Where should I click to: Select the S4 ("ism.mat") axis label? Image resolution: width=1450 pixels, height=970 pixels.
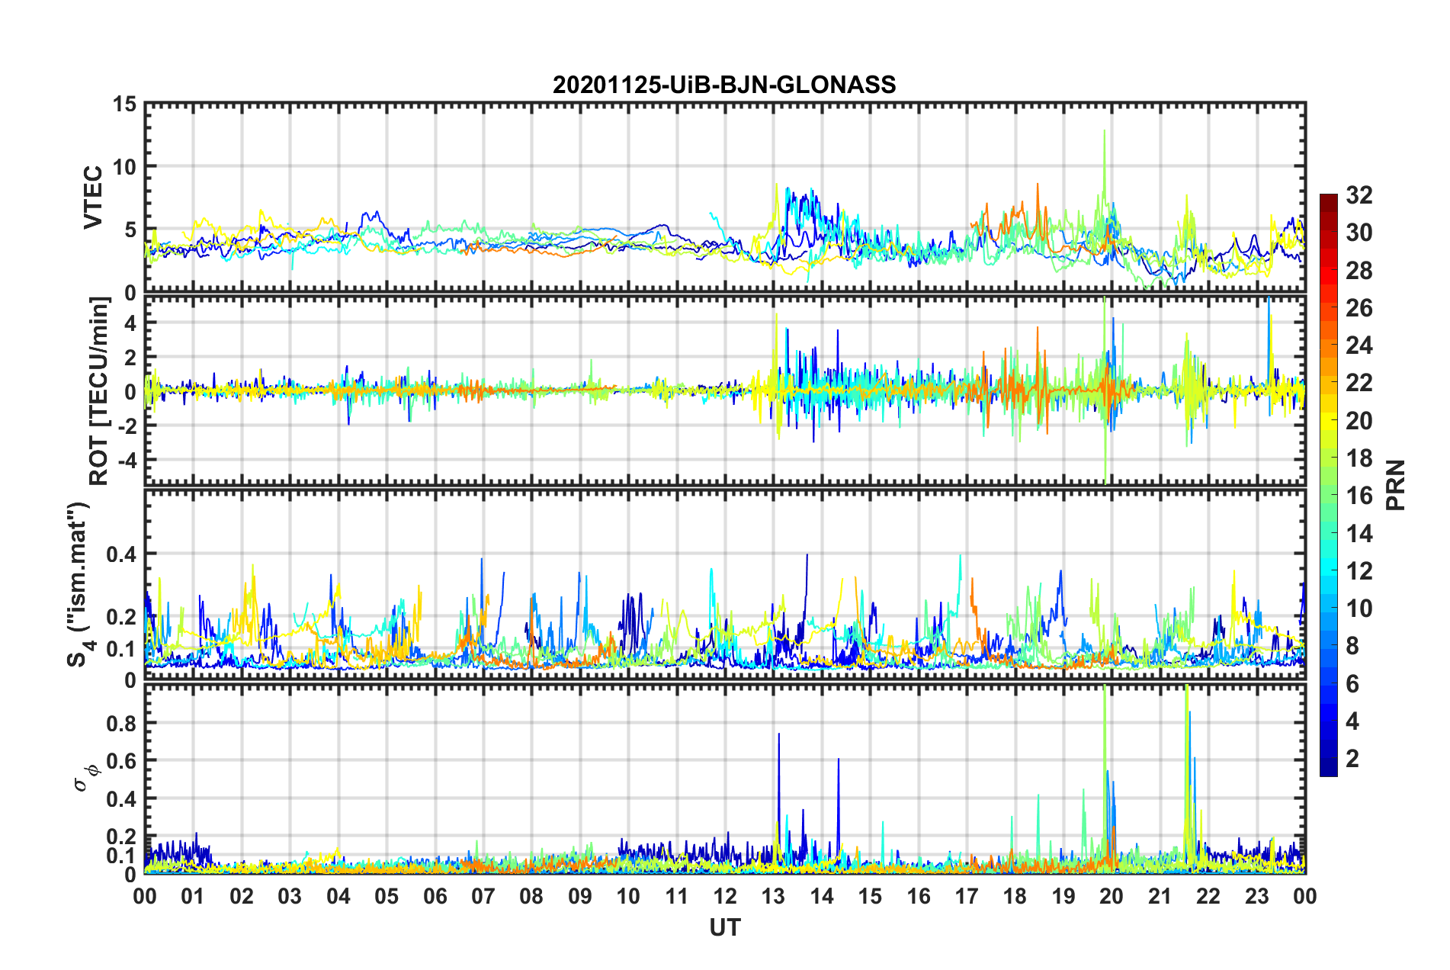coord(79,585)
